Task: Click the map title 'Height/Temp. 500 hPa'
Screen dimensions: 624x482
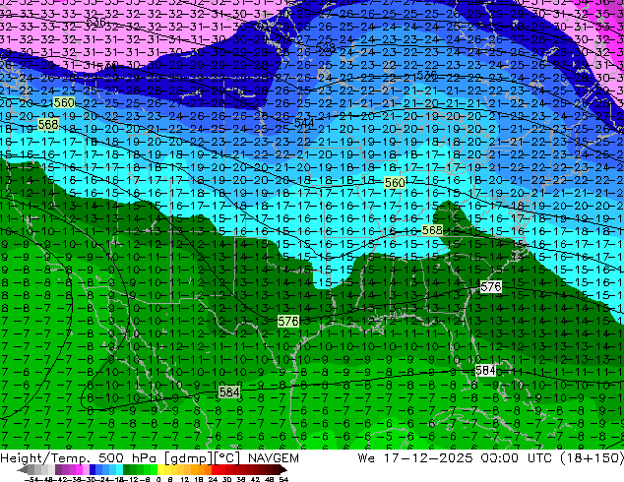Action: click(79, 458)
